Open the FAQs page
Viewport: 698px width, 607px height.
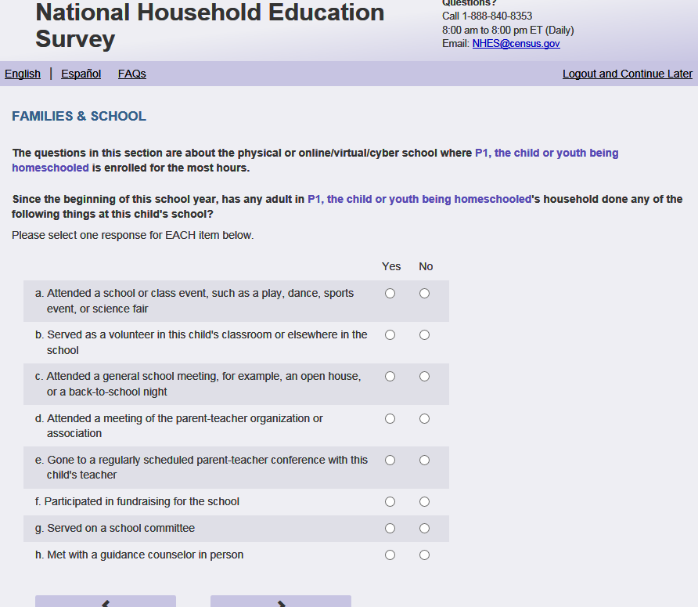click(132, 74)
